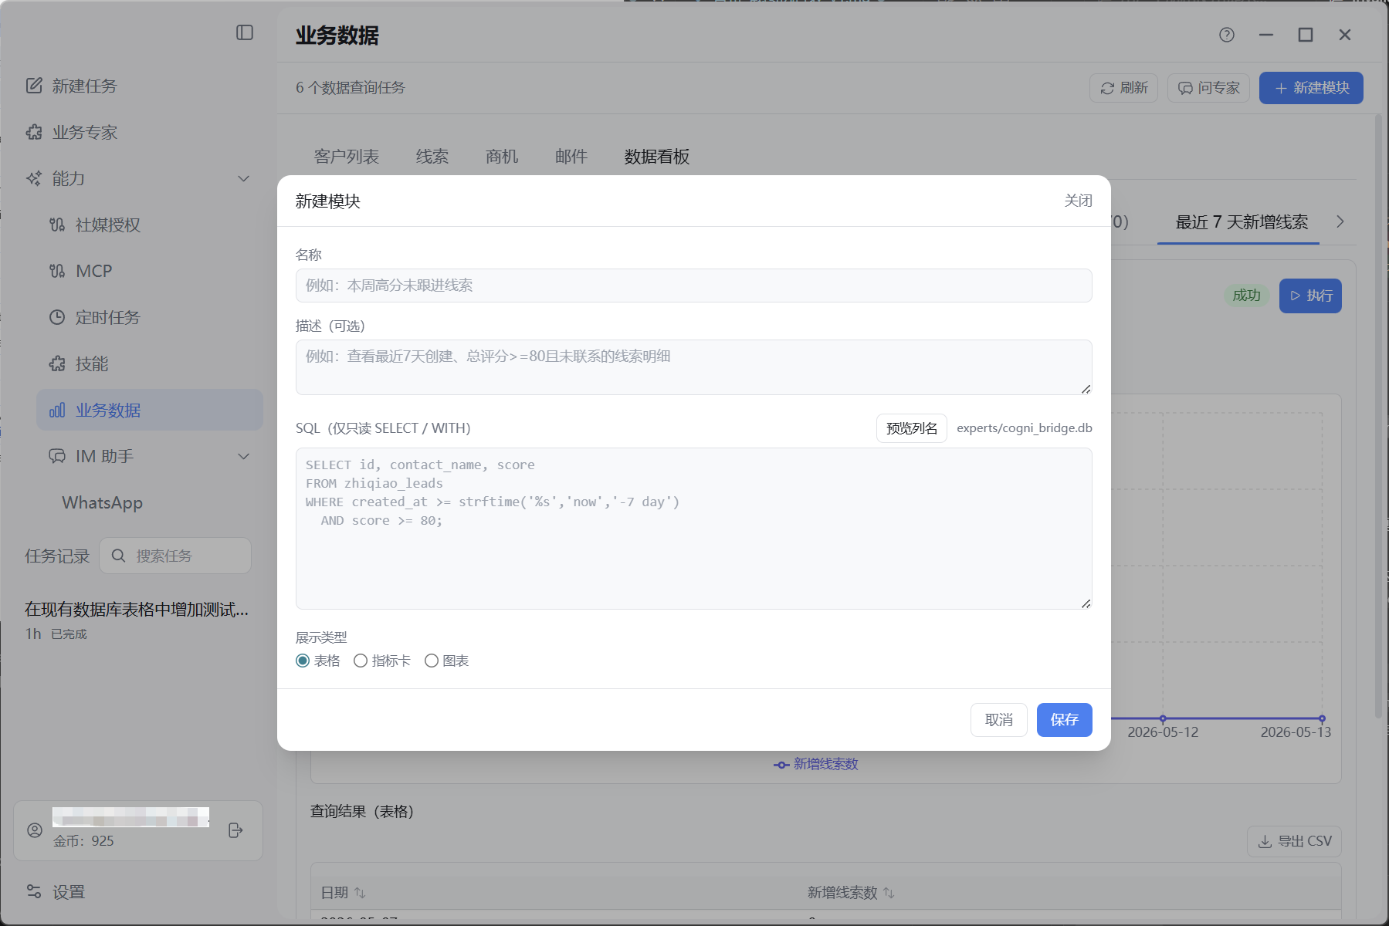This screenshot has width=1389, height=926.
Task: Sort by 新增线索数 column arrows
Action: coord(889,893)
